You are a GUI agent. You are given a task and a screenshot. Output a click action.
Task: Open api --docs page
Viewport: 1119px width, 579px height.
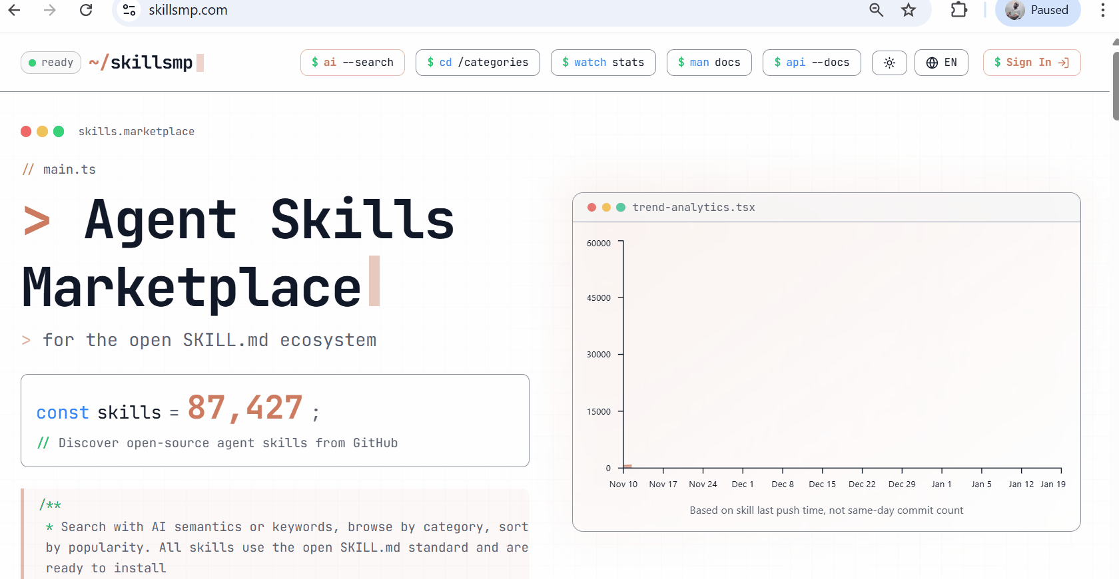tap(812, 63)
